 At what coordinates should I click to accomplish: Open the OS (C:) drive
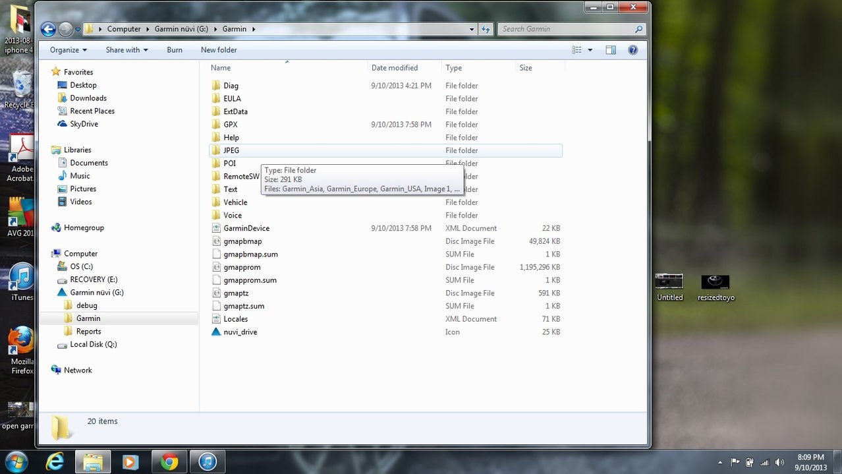pyautogui.click(x=81, y=266)
